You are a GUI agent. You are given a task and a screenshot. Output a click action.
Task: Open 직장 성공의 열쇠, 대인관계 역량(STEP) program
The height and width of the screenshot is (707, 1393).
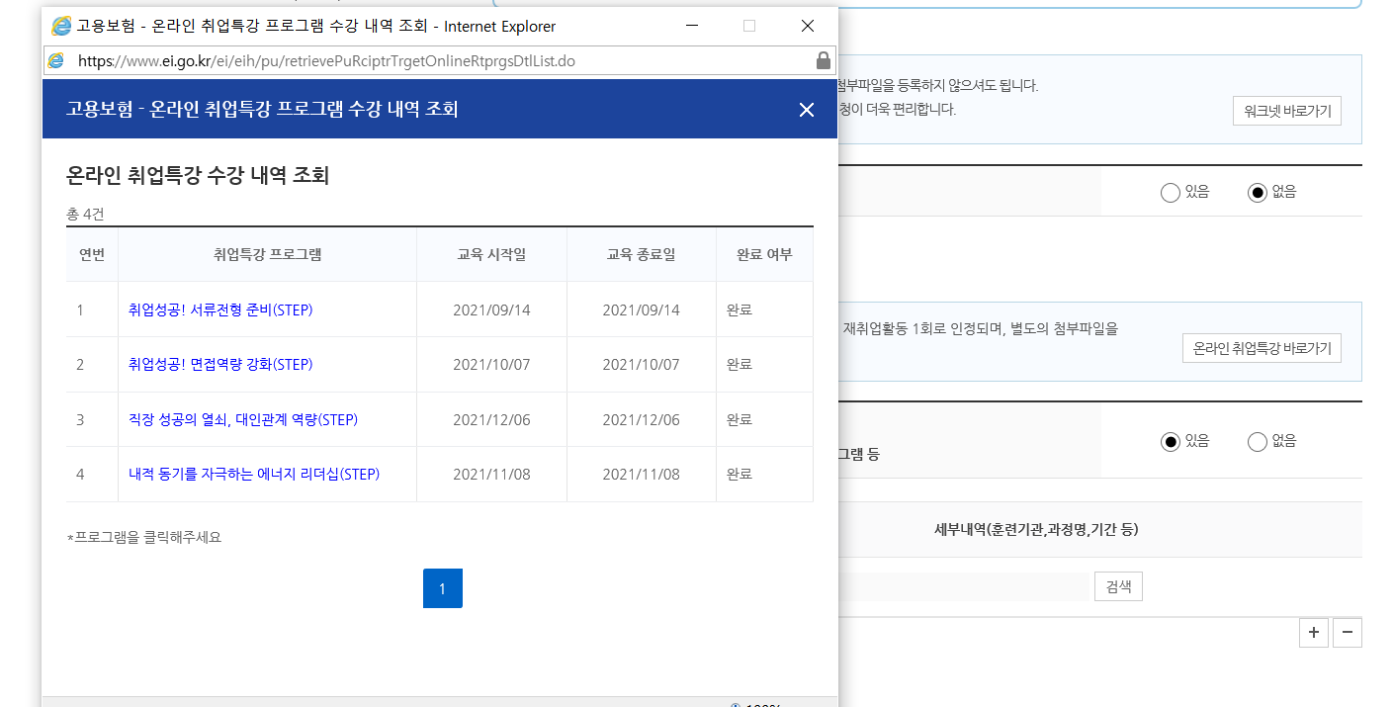coord(243,419)
